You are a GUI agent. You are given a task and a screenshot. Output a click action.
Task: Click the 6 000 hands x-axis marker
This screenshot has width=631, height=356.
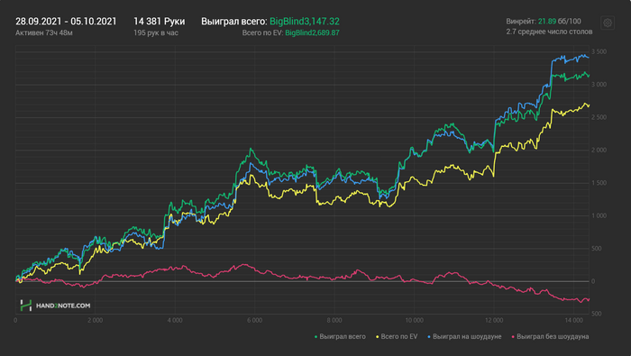pyautogui.click(x=254, y=321)
